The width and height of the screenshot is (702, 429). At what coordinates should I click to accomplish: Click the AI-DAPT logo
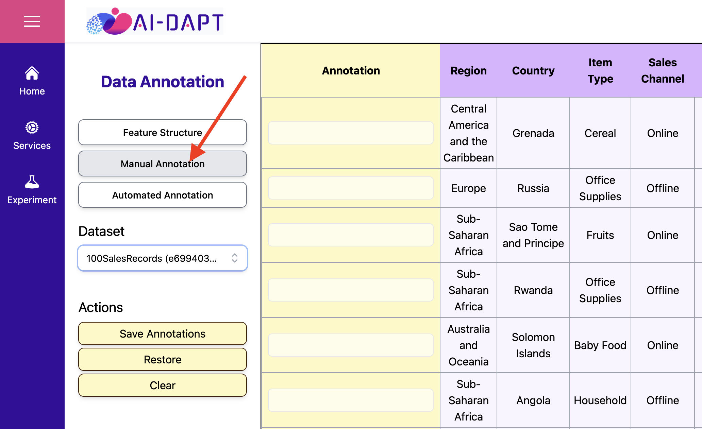[155, 21]
